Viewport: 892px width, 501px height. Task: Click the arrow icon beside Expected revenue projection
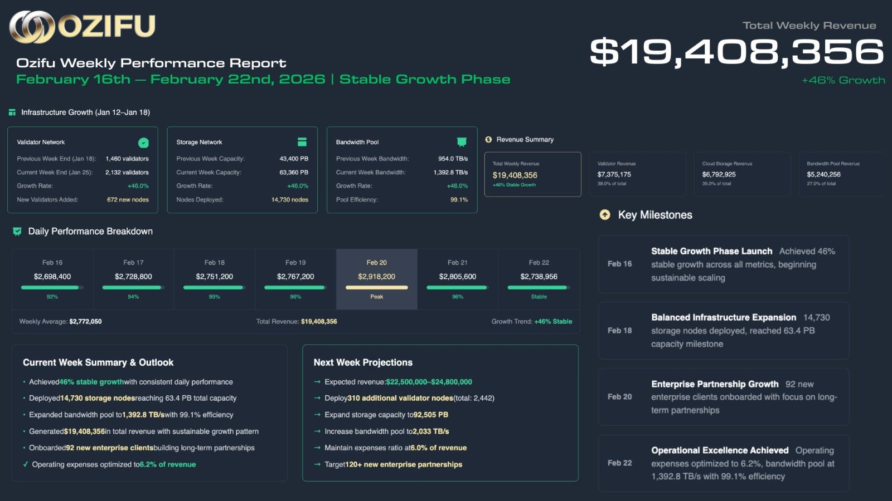point(317,382)
